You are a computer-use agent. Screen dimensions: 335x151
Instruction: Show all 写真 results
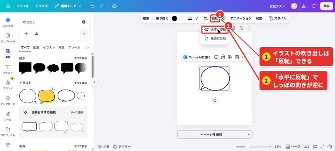(80, 146)
